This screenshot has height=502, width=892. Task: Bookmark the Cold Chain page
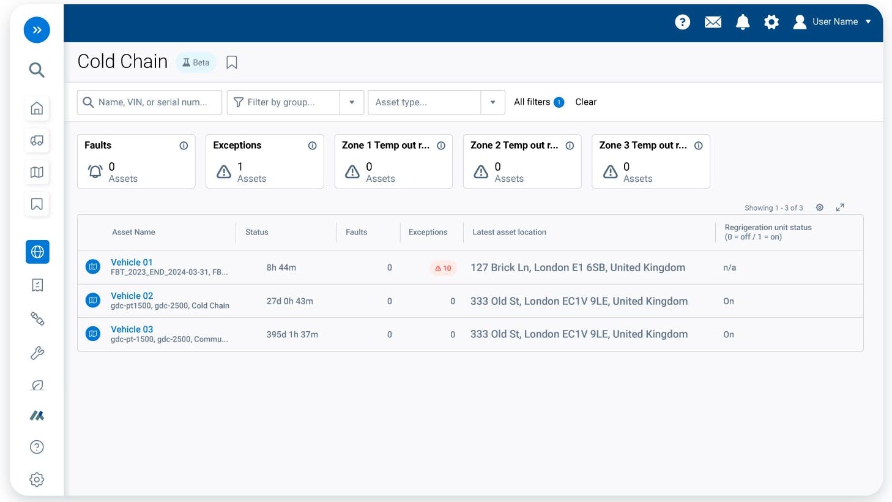232,62
